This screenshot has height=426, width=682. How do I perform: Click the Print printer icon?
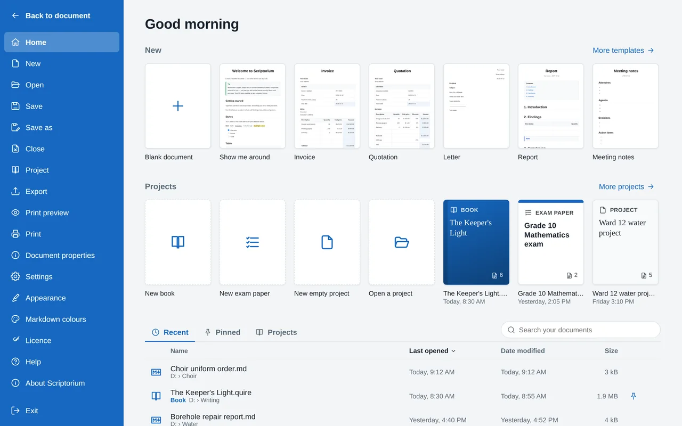point(15,234)
